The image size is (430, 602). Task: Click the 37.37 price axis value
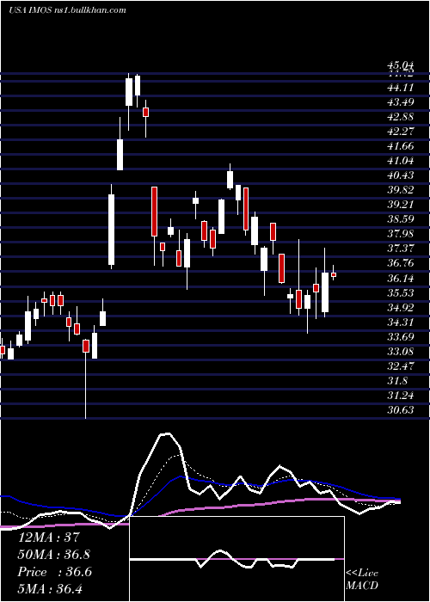(x=400, y=249)
